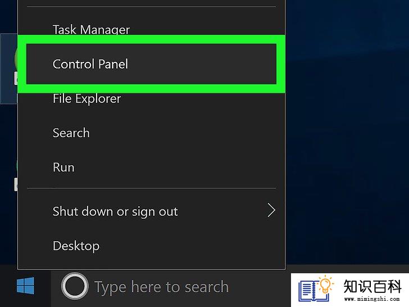Select the Control Panel entry
409x307 pixels.
pyautogui.click(x=151, y=64)
